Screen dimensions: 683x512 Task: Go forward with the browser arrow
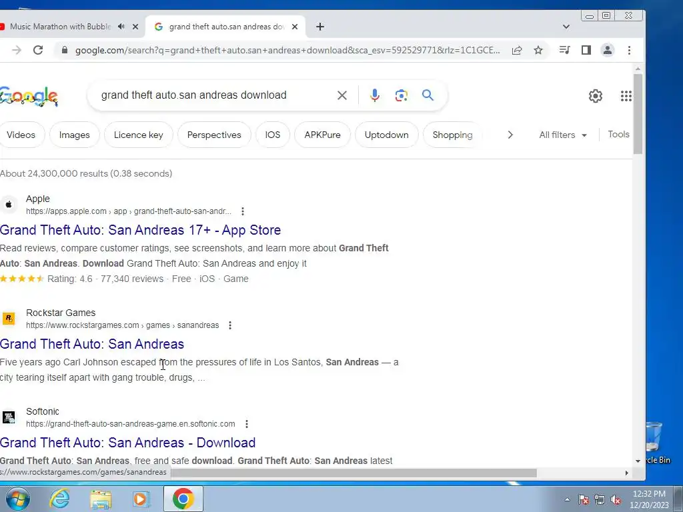17,50
